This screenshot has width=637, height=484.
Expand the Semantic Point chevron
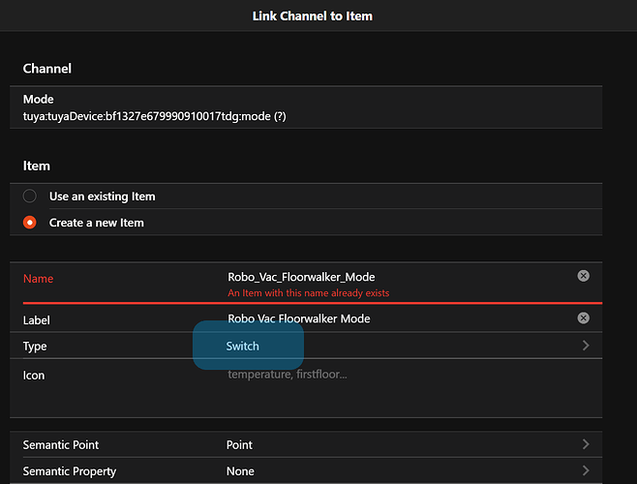point(586,444)
